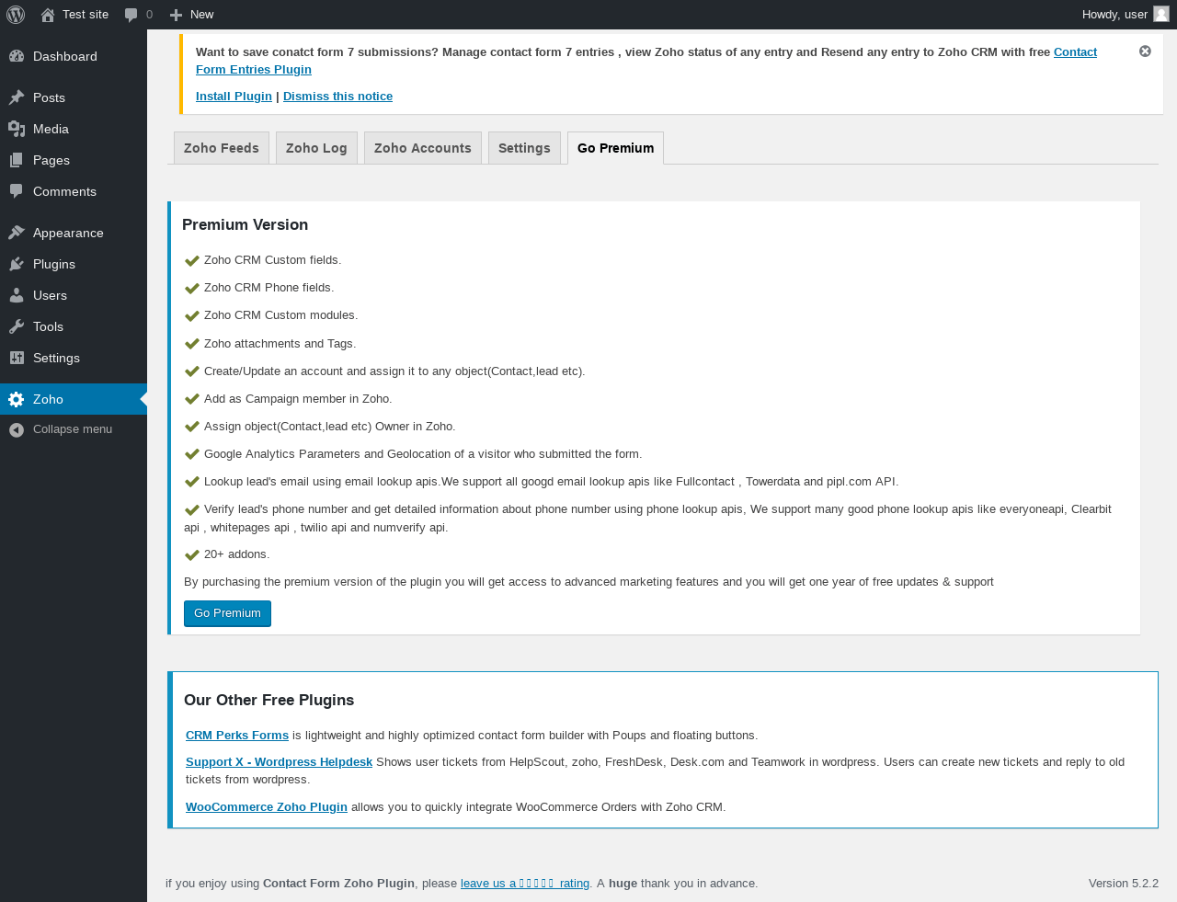Click the Our Other Free Plugins heading
Viewport: 1177px width, 902px height.
(x=269, y=700)
